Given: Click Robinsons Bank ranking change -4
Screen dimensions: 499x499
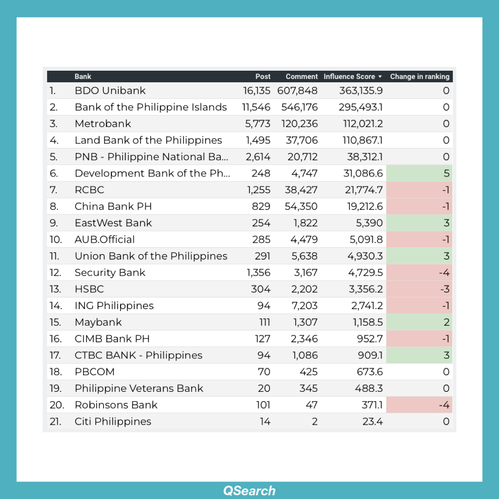Looking at the screenshot, I should [x=420, y=405].
